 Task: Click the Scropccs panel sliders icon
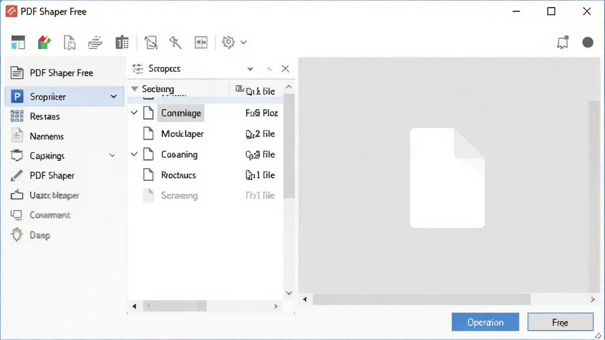[138, 68]
